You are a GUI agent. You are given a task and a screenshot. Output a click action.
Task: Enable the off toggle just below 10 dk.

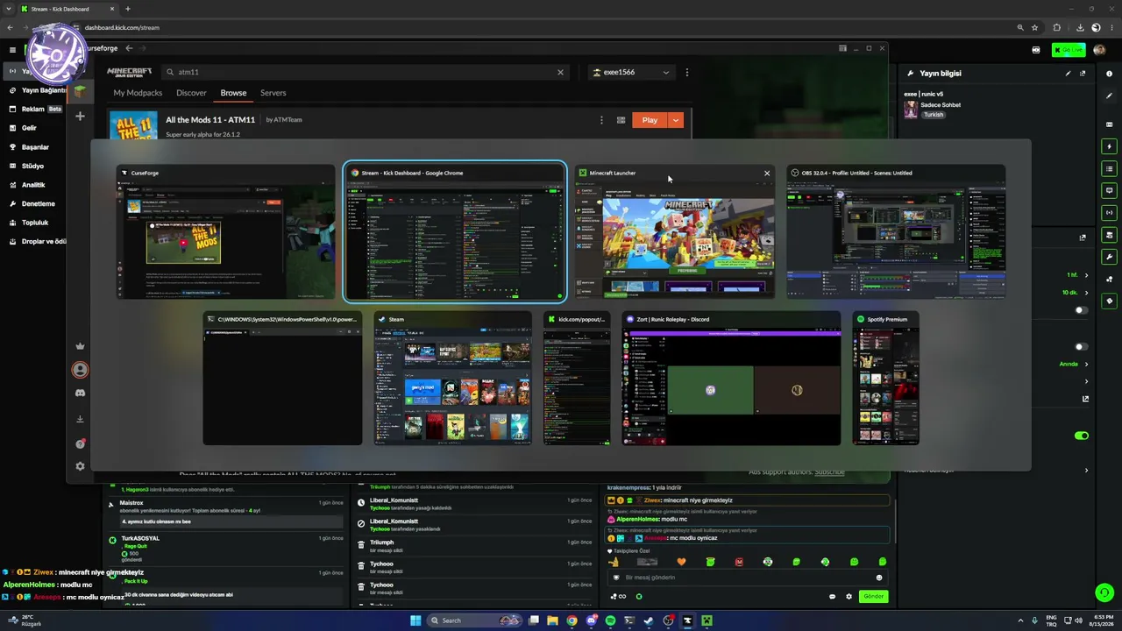(1082, 310)
